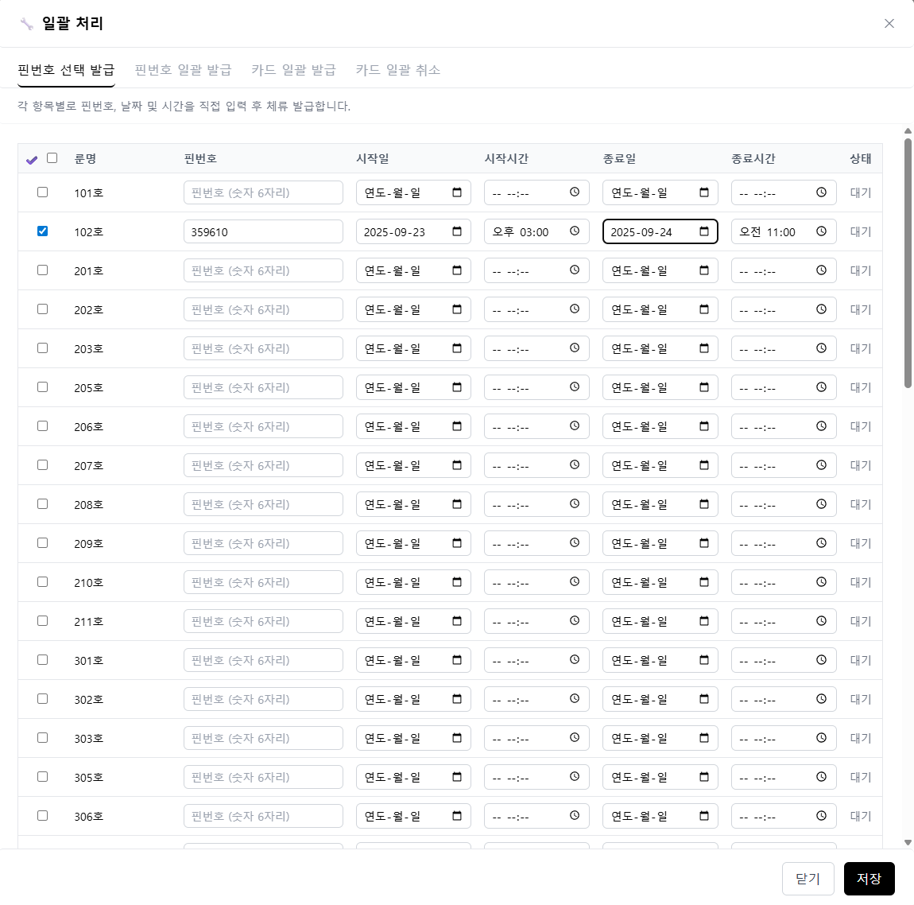Open the 210호 end time field
Screen dimensions: 914x905
point(775,582)
